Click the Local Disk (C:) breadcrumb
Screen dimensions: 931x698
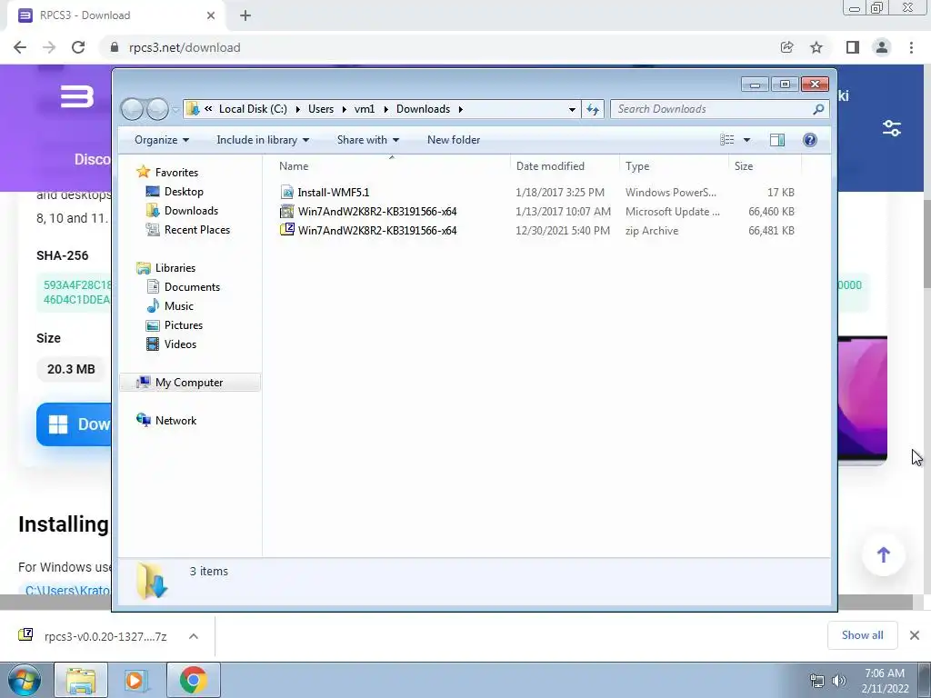(x=253, y=109)
